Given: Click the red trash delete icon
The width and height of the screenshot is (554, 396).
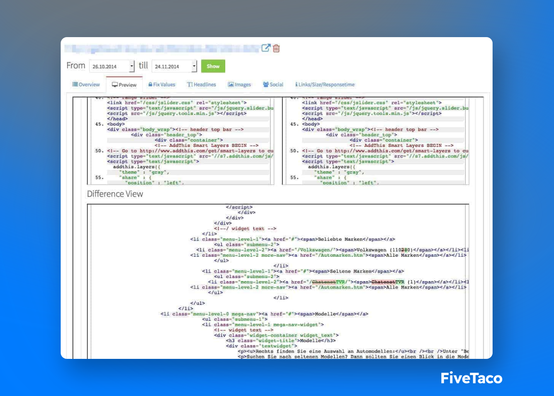Looking at the screenshot, I should pyautogui.click(x=276, y=48).
